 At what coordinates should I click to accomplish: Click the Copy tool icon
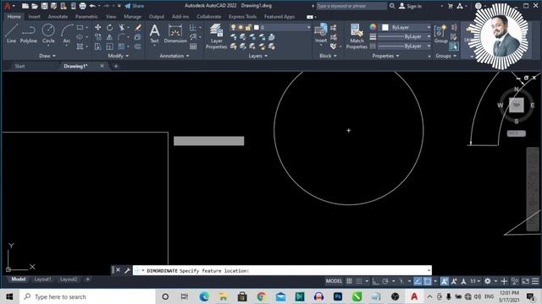98,37
